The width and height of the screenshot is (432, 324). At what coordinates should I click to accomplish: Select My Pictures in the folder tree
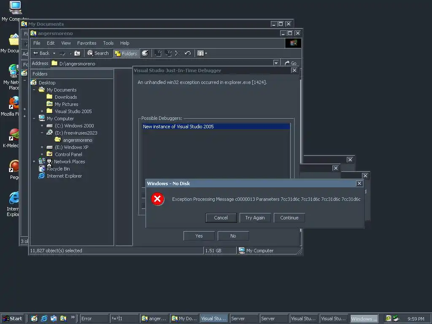click(66, 104)
